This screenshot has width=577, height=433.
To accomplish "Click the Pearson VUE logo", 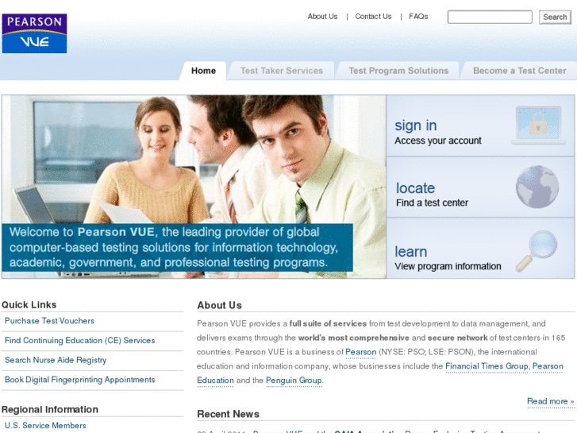I will (x=34, y=33).
